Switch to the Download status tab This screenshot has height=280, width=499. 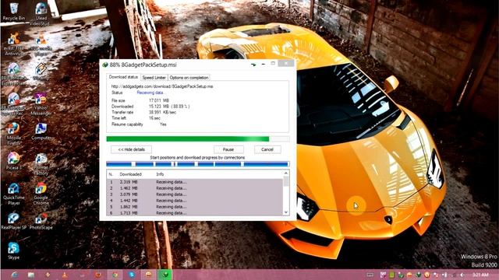tap(123, 77)
